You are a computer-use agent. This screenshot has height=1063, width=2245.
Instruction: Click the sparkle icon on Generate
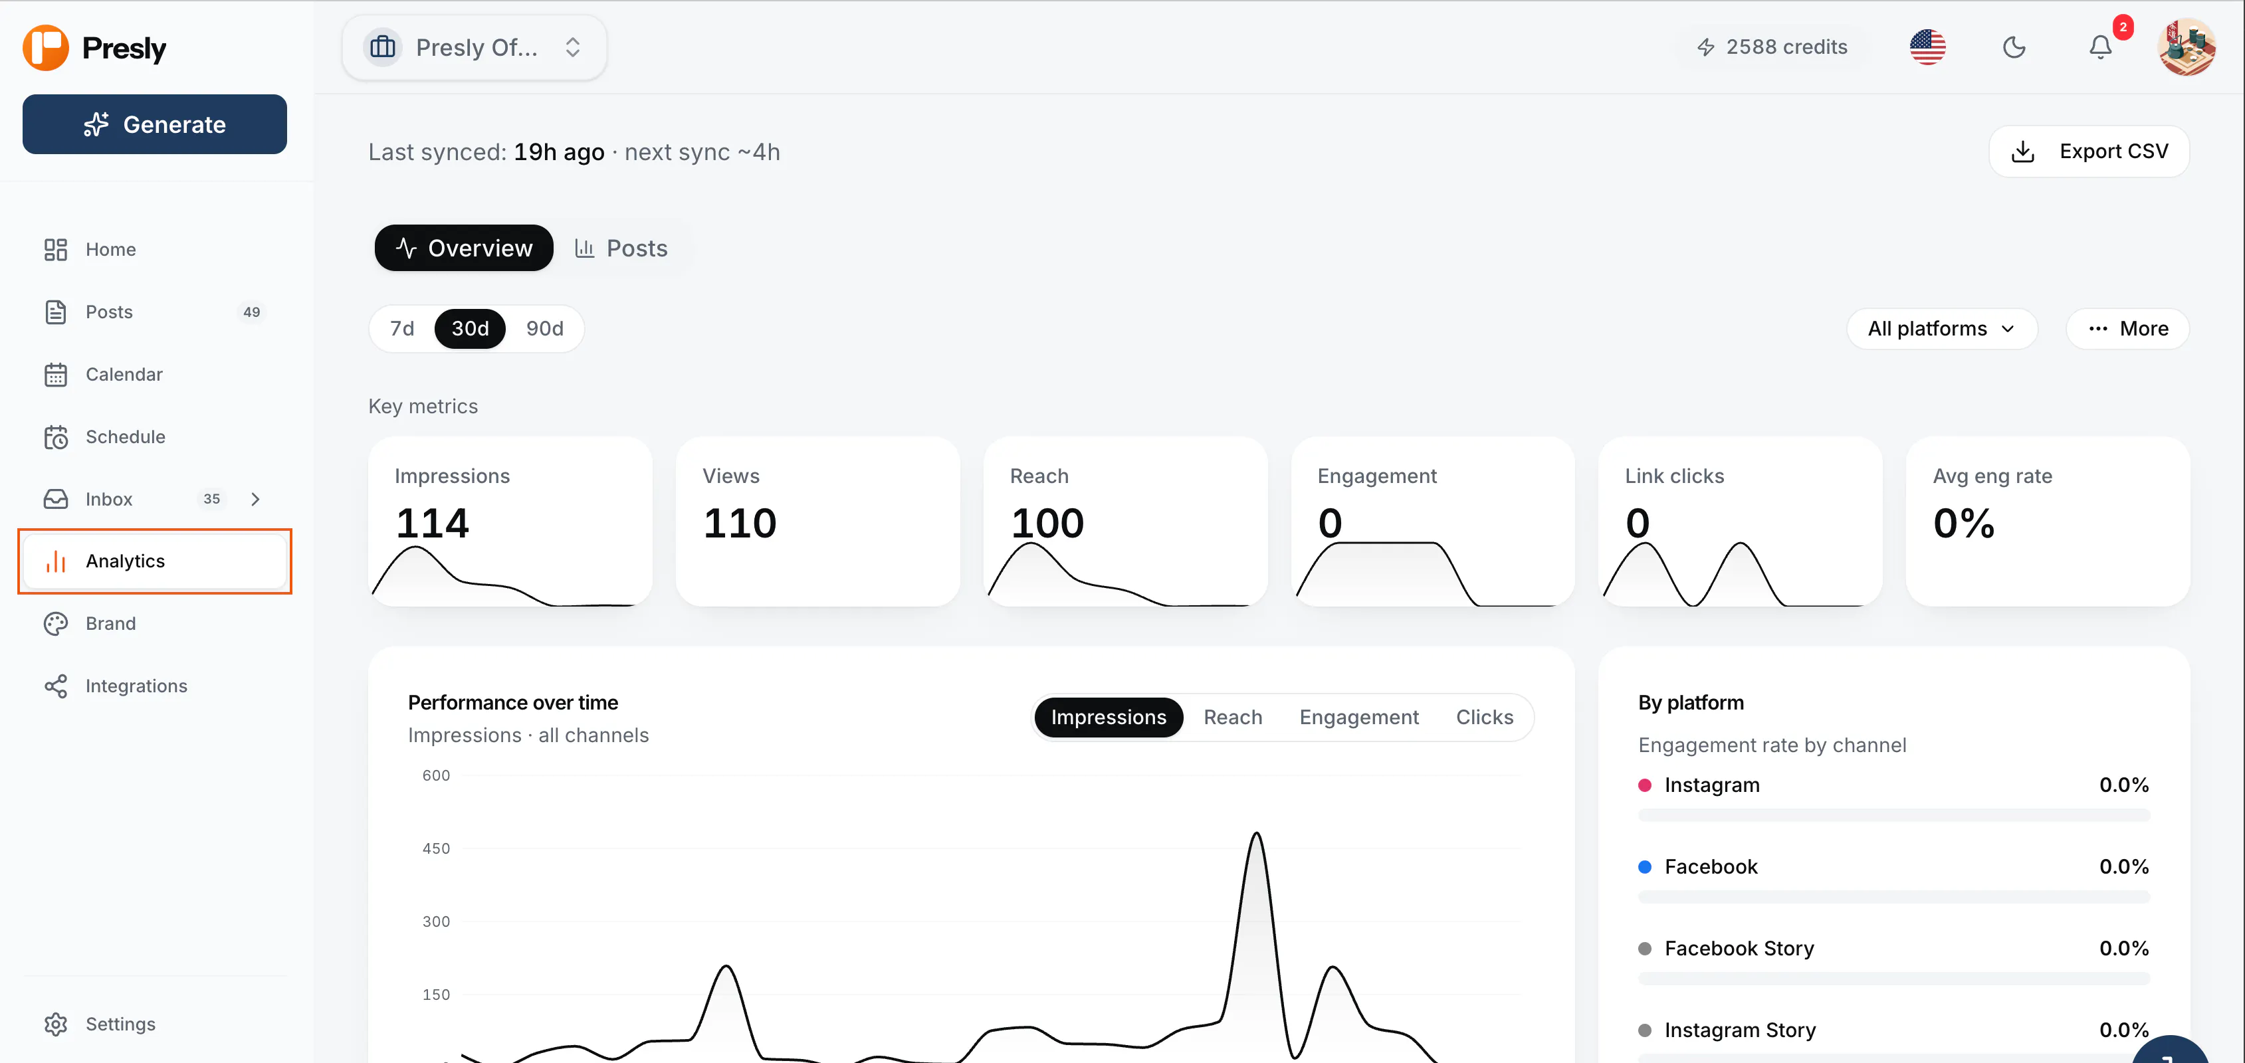96,125
